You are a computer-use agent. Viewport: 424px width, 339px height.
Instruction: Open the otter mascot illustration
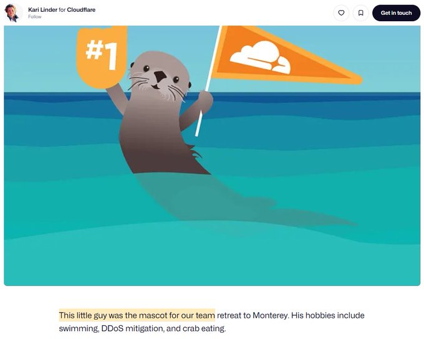(x=212, y=156)
